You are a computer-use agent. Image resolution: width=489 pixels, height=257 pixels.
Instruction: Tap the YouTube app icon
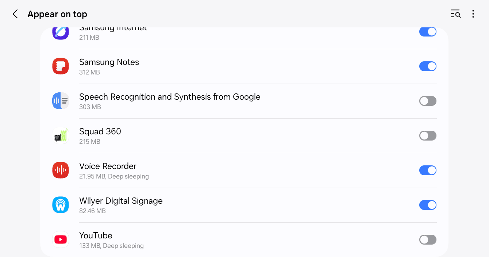tap(61, 239)
